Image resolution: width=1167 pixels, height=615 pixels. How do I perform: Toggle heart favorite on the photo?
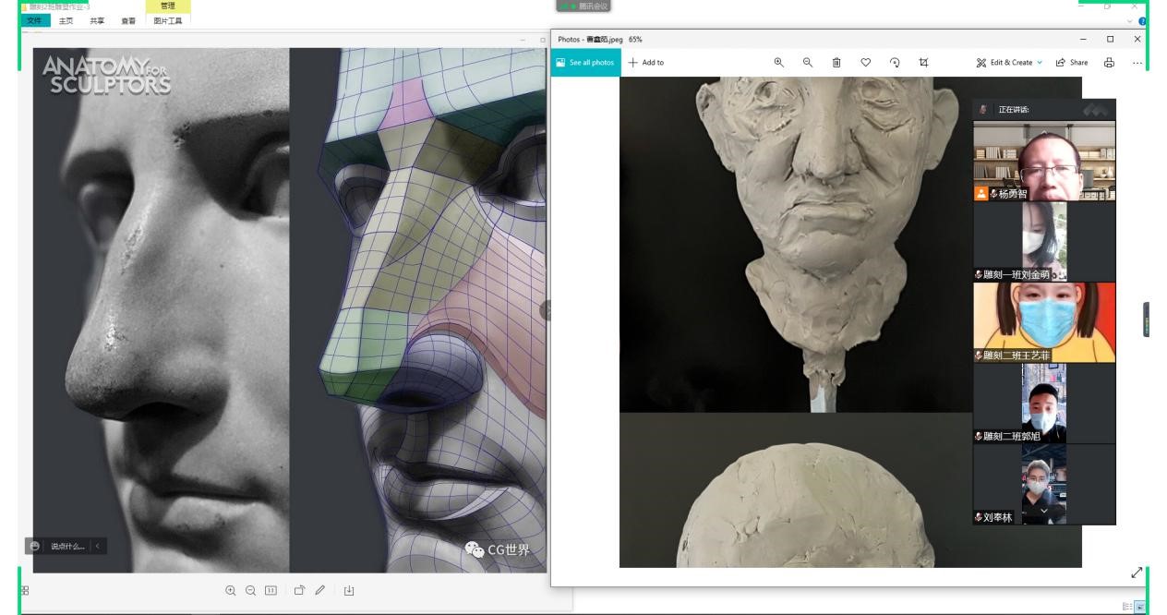865,63
